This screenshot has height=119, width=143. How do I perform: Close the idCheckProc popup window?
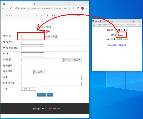139,21
